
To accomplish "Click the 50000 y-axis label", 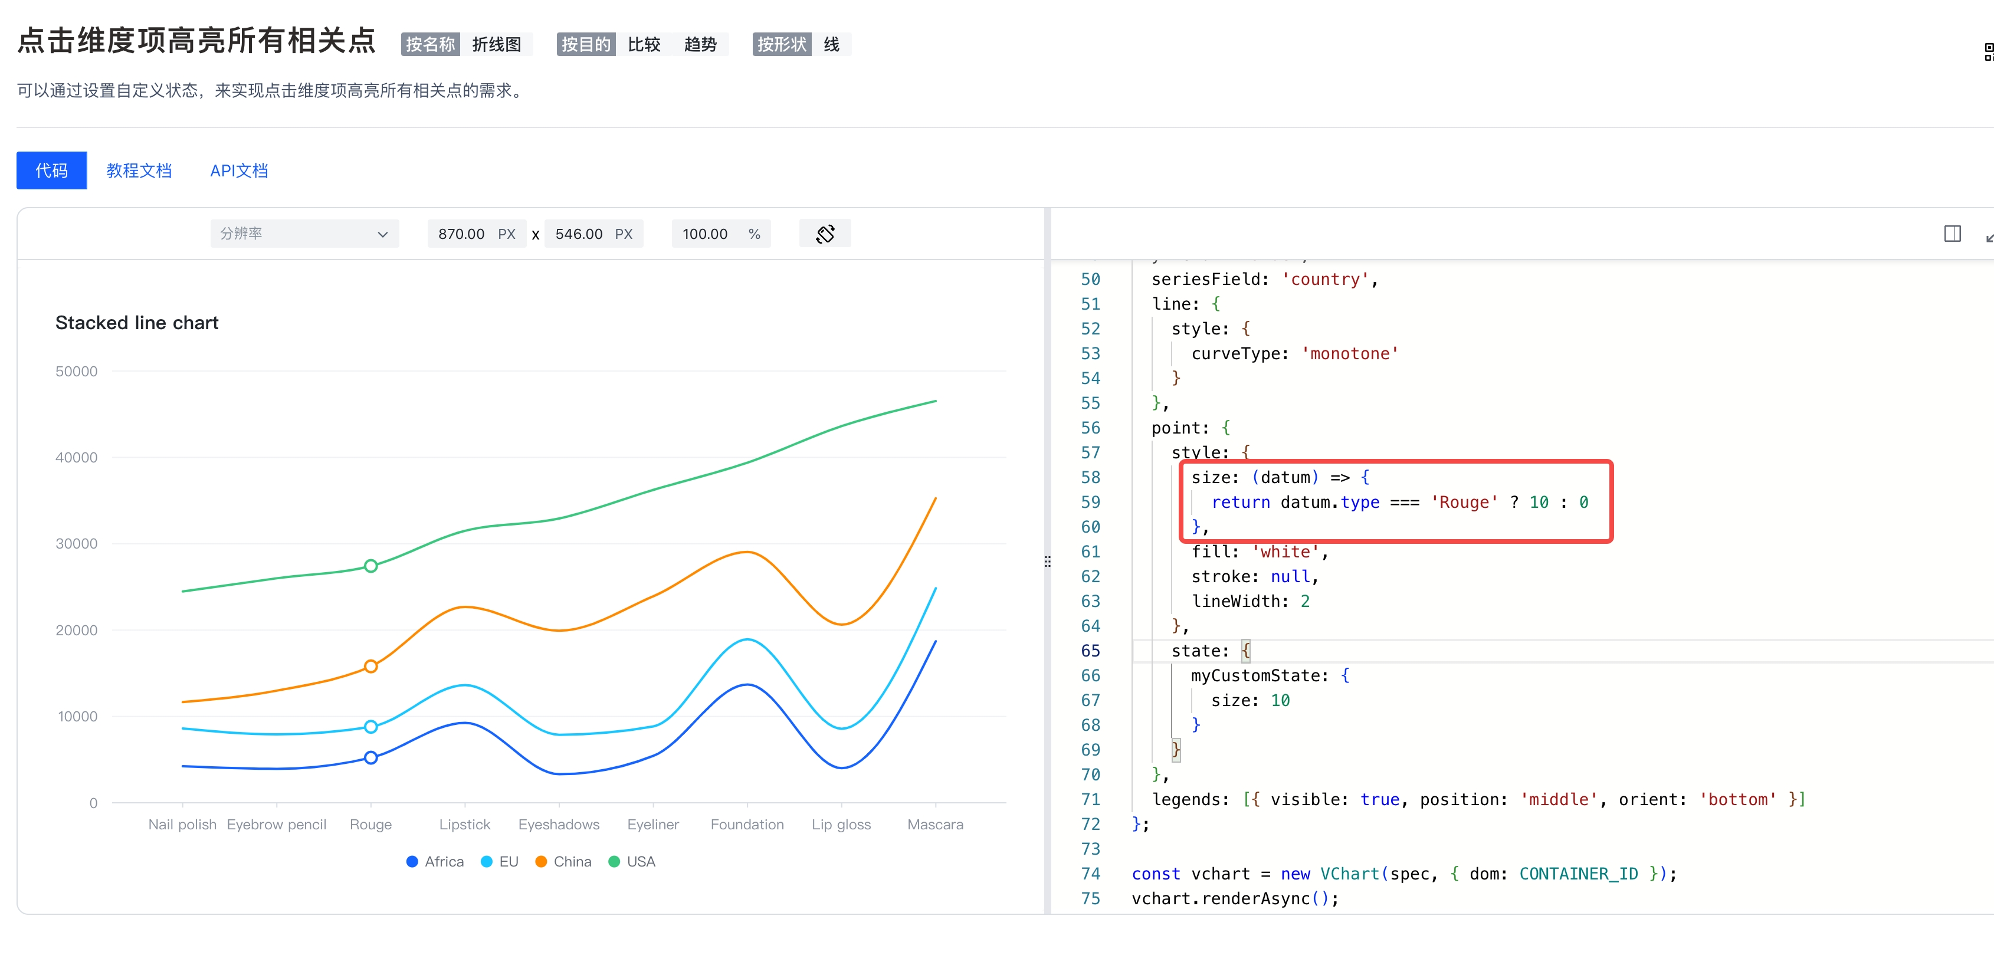I will coord(77,372).
